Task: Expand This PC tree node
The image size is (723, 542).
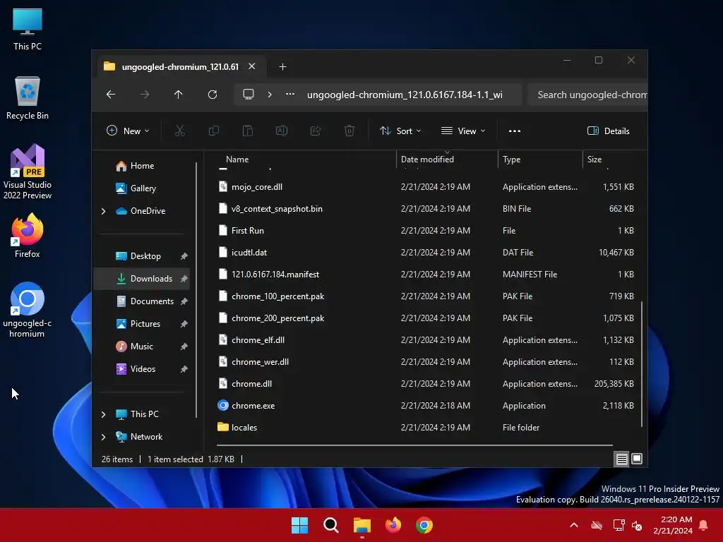Action: [x=103, y=414]
